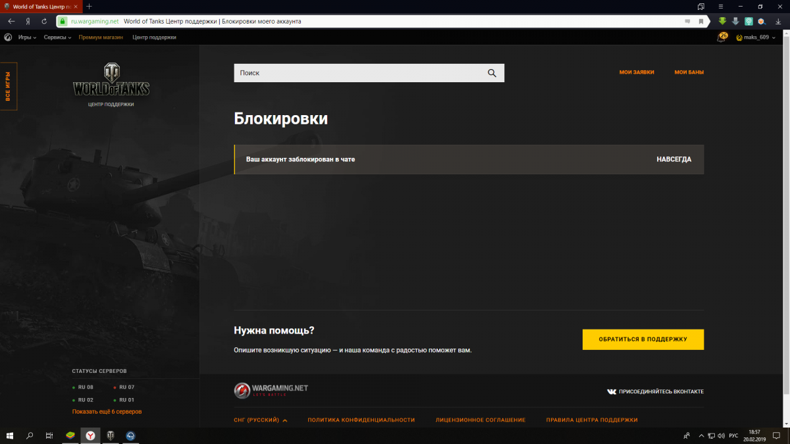Click the search magnifier icon
Viewport: 790px width, 444px height.
click(x=492, y=73)
